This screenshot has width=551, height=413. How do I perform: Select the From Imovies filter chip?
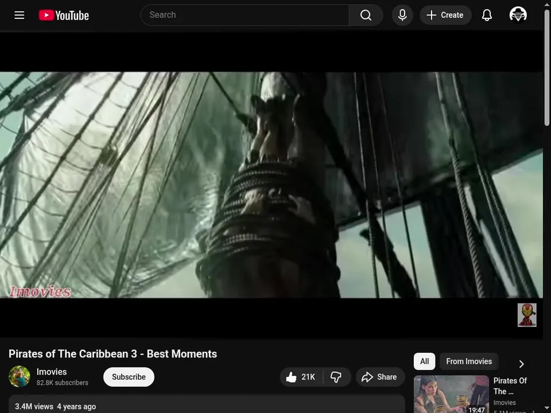[x=469, y=361]
